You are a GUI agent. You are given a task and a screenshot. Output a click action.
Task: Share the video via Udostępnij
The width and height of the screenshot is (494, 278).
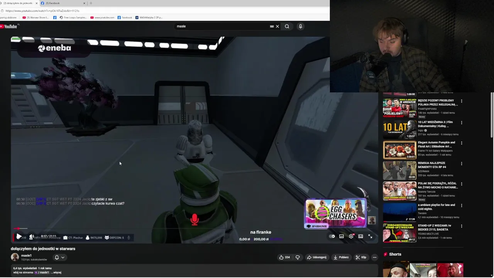point(317,257)
